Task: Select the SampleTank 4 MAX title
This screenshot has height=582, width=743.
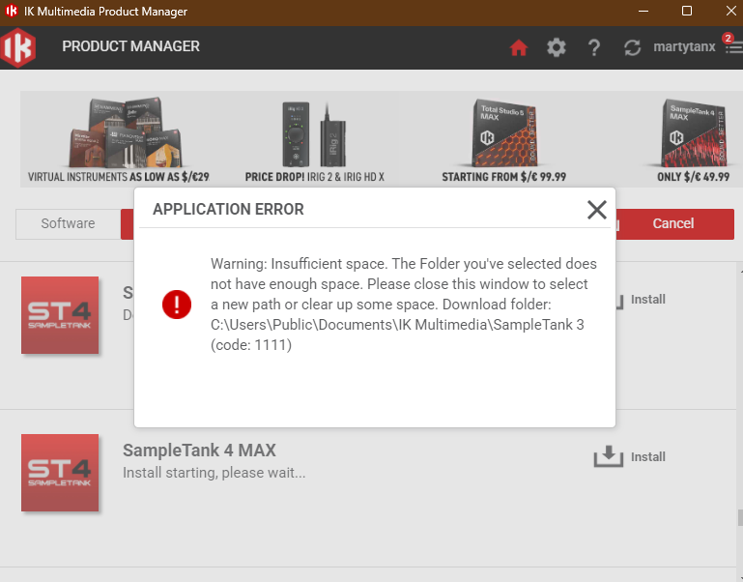Action: 199,451
